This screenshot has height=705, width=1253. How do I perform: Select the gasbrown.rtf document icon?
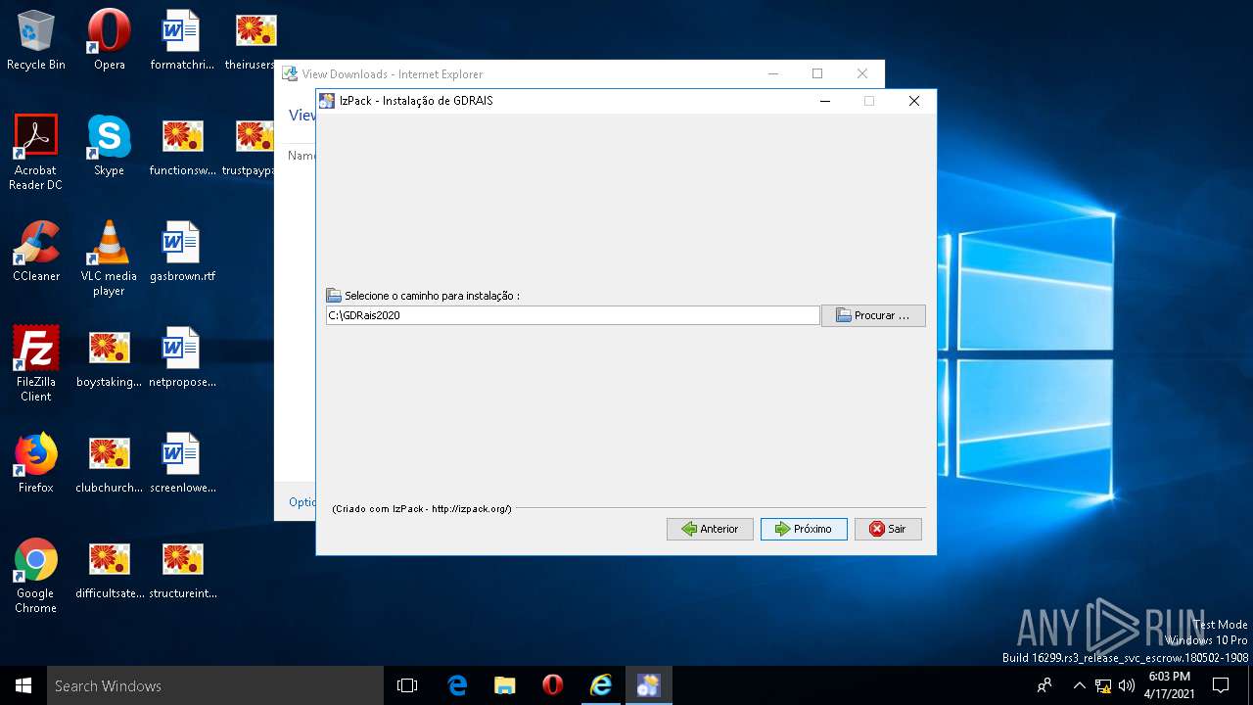click(x=182, y=252)
